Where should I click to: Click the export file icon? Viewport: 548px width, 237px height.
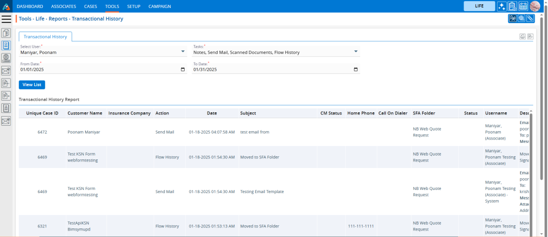(530, 36)
